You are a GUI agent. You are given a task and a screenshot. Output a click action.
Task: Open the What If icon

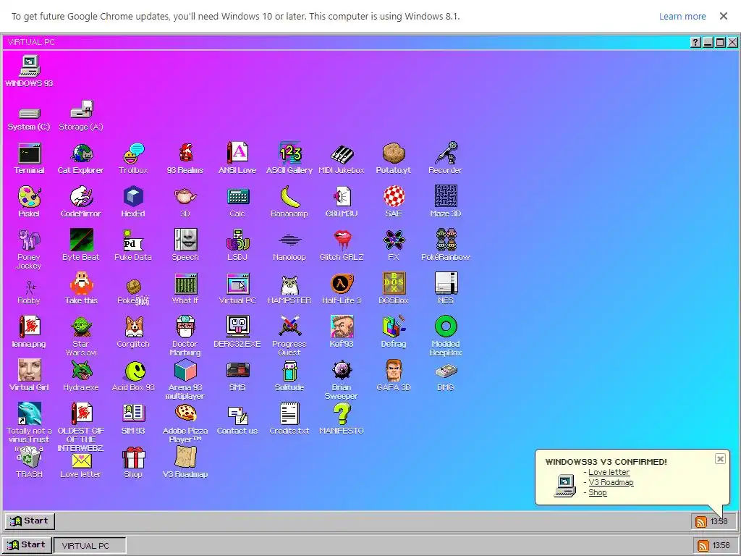[x=185, y=289]
